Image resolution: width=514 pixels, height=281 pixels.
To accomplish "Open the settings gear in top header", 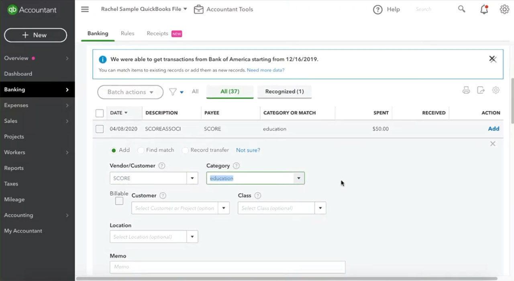I will click(x=504, y=9).
